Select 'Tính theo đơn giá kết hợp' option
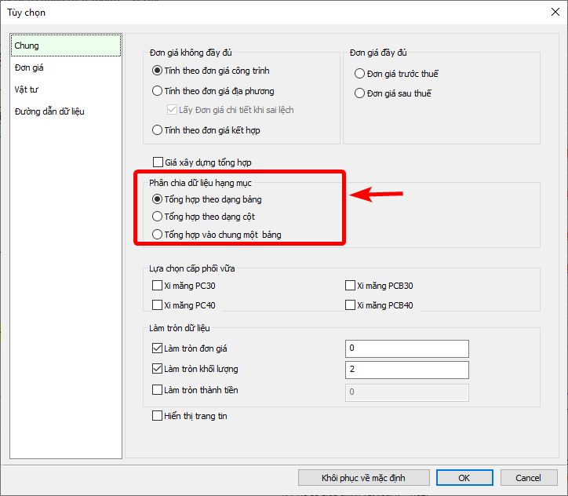 158,130
